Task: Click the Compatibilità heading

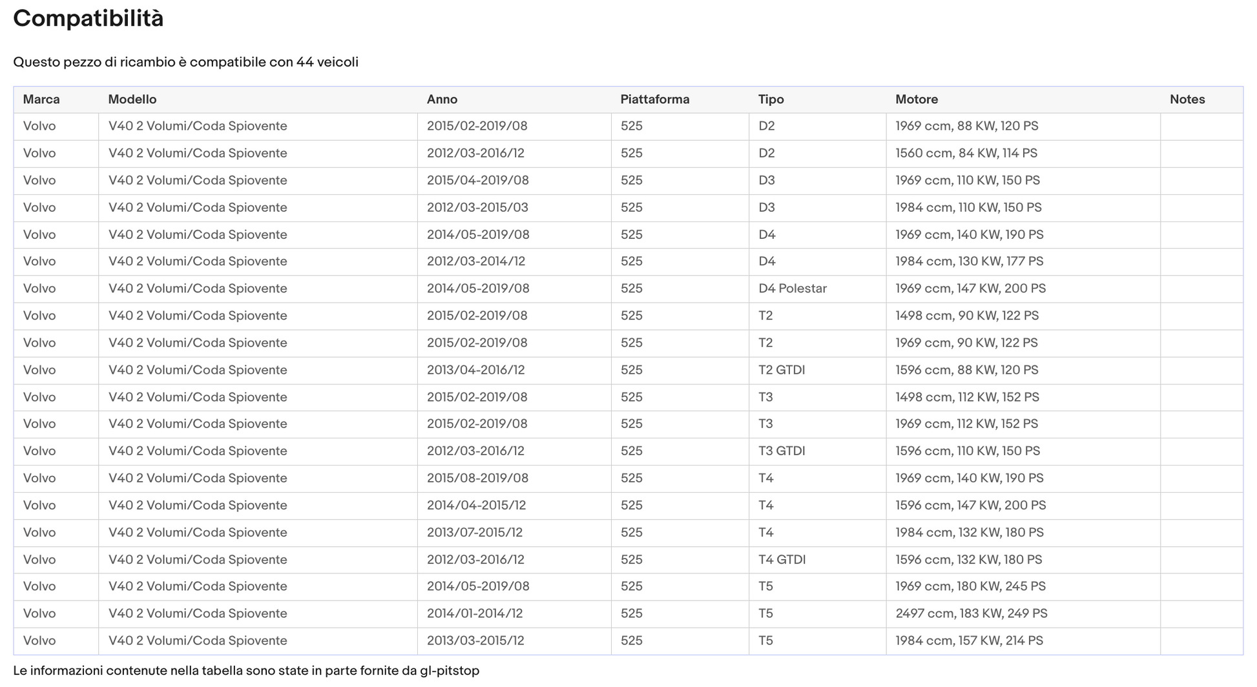Action: 88,19
